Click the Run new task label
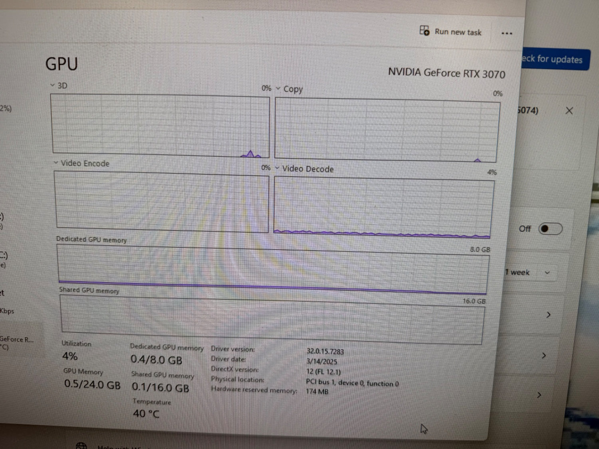This screenshot has height=449, width=599. tap(458, 32)
